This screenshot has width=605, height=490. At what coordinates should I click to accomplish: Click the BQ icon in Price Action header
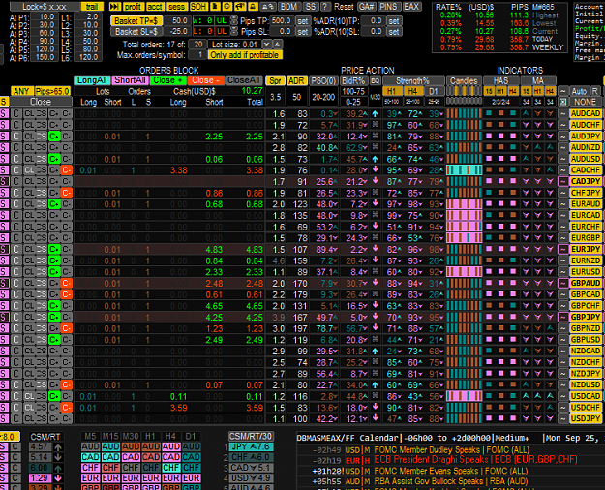(x=375, y=80)
